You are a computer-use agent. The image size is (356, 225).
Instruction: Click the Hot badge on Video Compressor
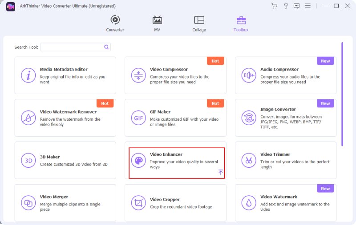pos(215,61)
